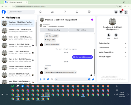Image resolution: width=131 pixels, height=105 pixels.
Task: Send a thumbs-up like
Action: 93,79
